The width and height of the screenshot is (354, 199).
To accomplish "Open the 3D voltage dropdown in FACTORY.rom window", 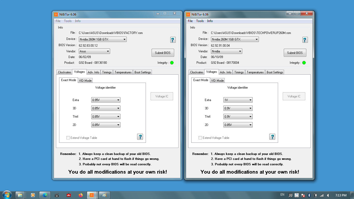I will click(106, 108).
